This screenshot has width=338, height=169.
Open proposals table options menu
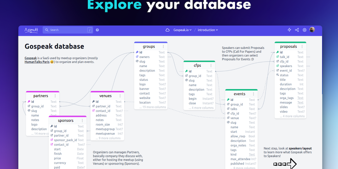[x=302, y=47]
